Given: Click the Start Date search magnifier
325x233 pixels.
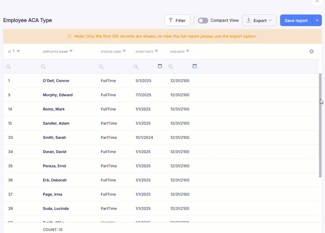Looking at the screenshot, I should (x=136, y=67).
